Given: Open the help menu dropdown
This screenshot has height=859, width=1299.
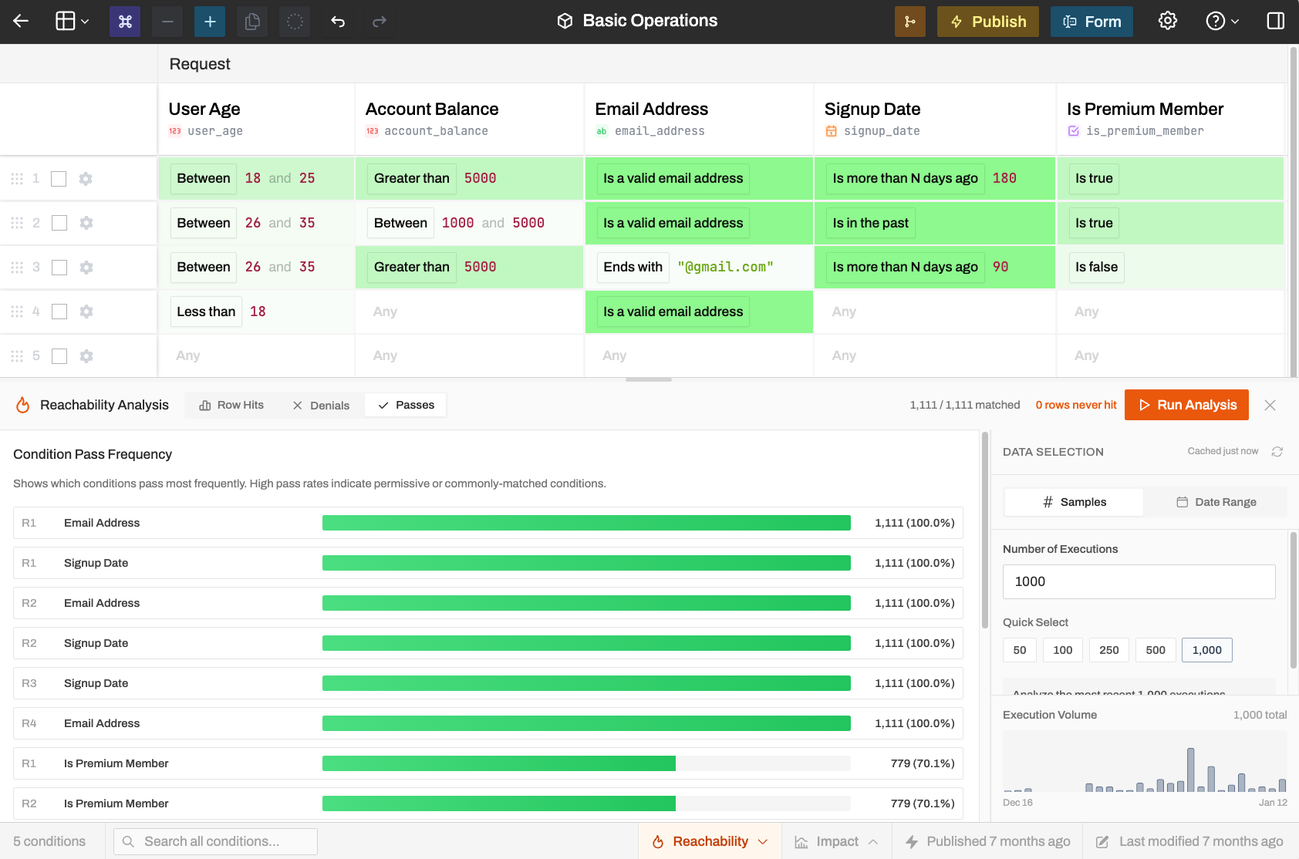Looking at the screenshot, I should tap(1223, 21).
